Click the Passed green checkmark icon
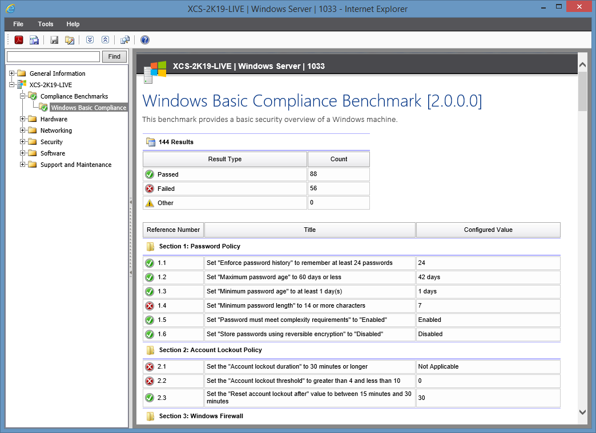 149,174
